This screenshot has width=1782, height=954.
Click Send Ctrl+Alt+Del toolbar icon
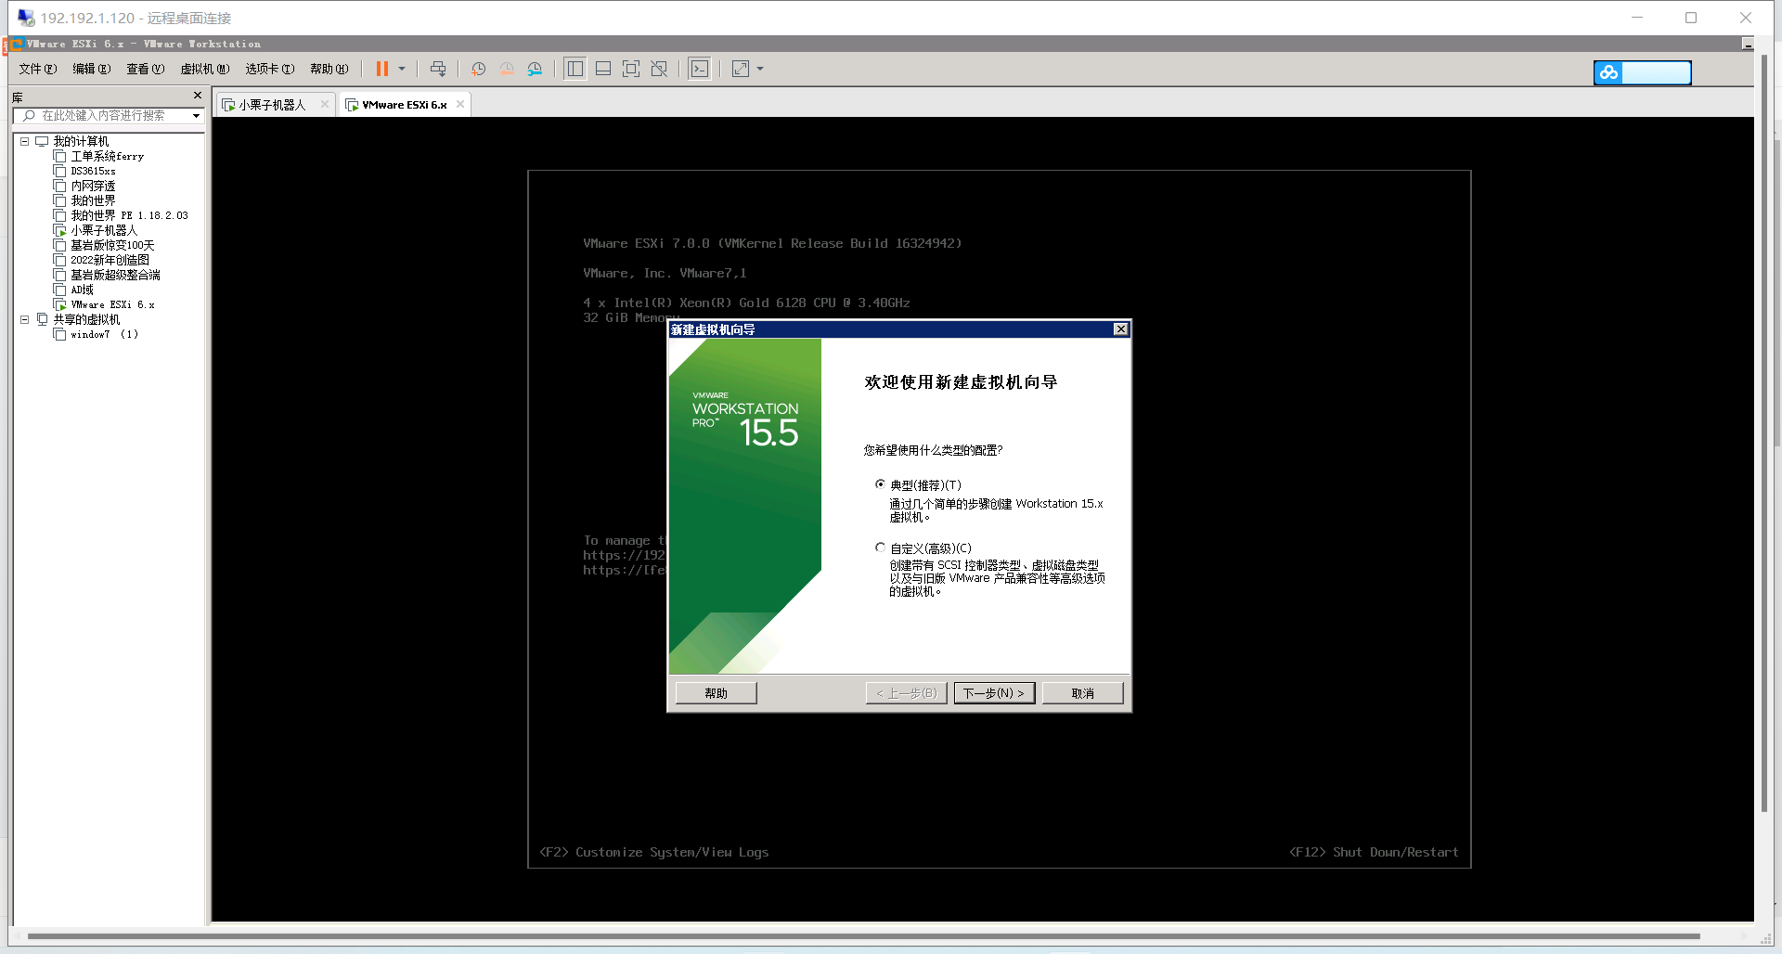click(438, 69)
